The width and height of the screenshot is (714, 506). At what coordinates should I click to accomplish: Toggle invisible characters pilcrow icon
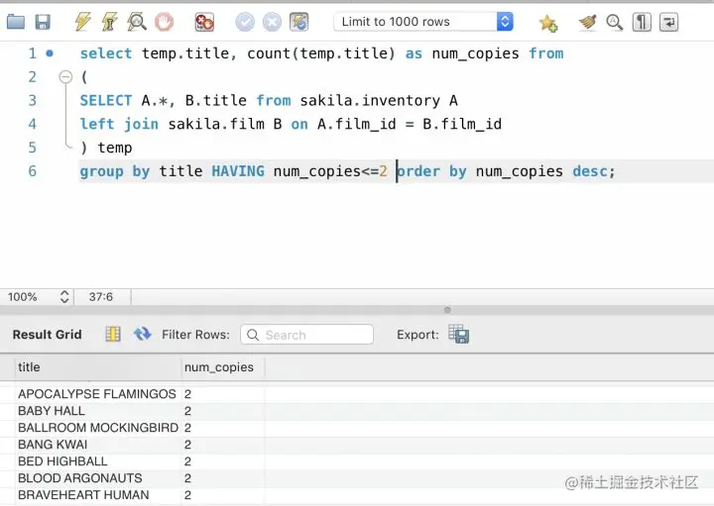tap(642, 22)
